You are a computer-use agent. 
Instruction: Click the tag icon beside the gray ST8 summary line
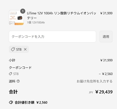click(11, 74)
